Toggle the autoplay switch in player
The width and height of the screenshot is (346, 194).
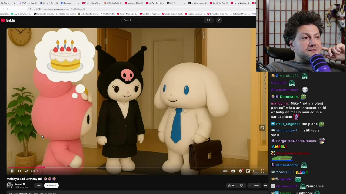pos(225,171)
